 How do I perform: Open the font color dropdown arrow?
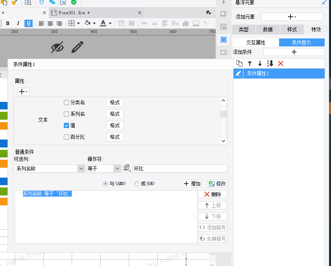110,23
